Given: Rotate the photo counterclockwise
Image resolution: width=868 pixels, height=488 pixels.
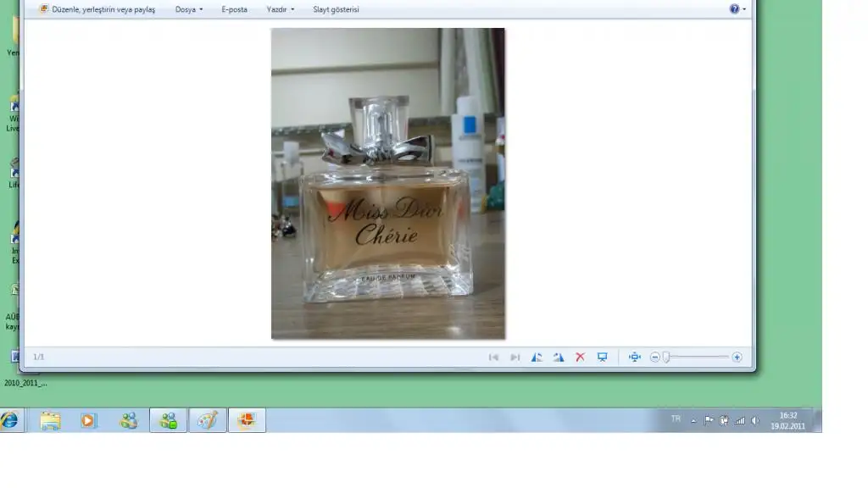Looking at the screenshot, I should [537, 358].
